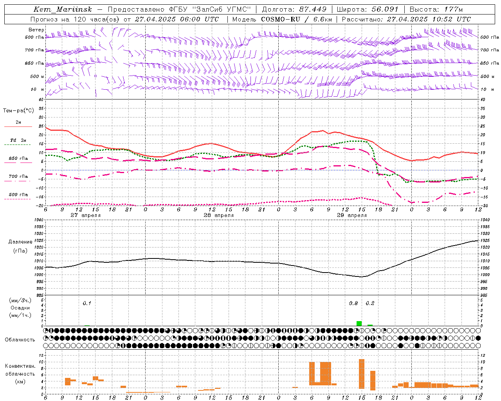
Task: Click the '(мм/1ч.)' precipitation unit label
Action: 20,315
